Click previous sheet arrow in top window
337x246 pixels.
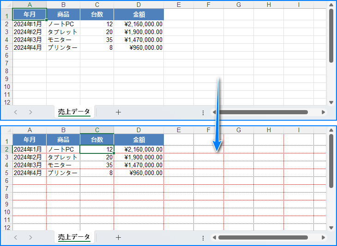[16, 112]
